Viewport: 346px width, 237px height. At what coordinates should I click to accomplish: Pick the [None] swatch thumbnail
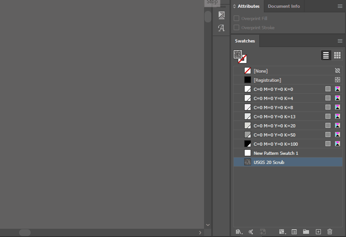point(247,71)
